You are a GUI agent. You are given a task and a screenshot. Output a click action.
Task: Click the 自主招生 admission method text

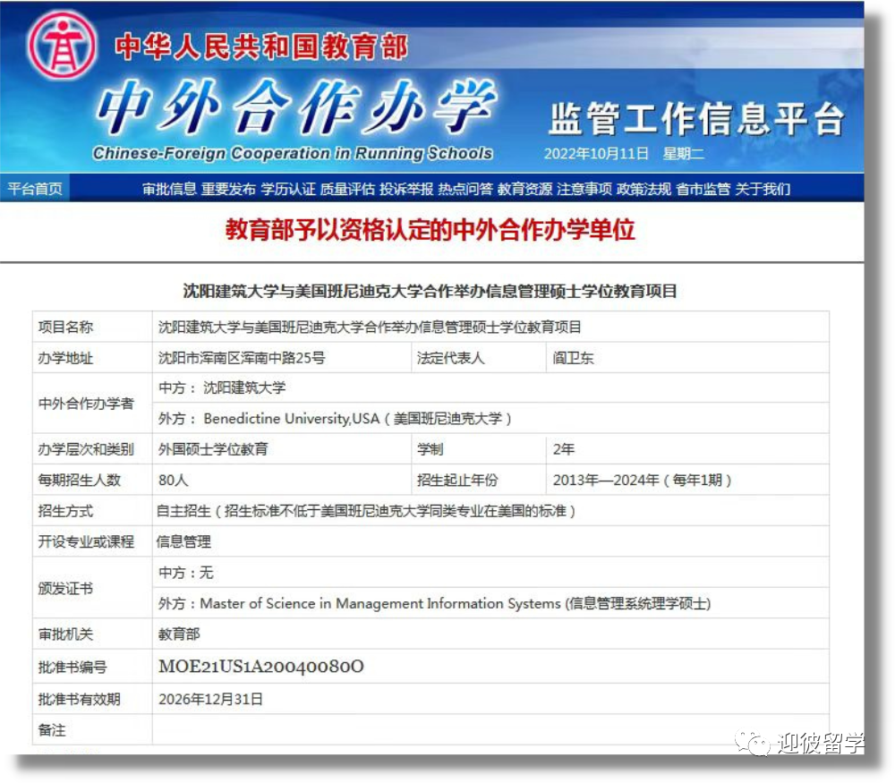tap(366, 511)
